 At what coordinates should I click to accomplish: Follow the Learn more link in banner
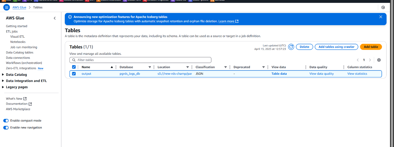tap(226, 21)
